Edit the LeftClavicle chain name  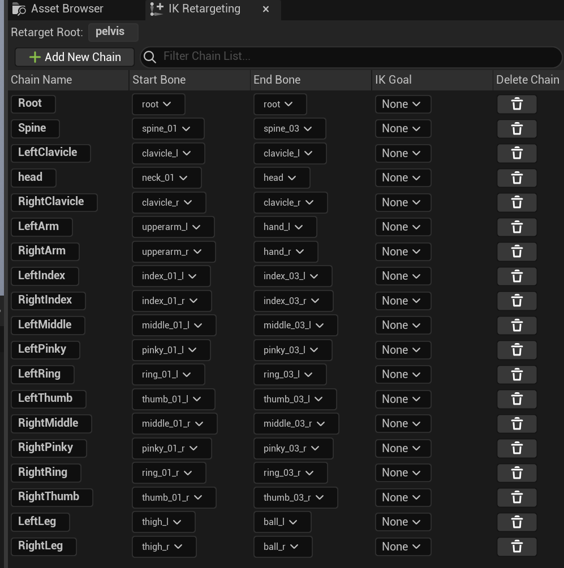51,153
